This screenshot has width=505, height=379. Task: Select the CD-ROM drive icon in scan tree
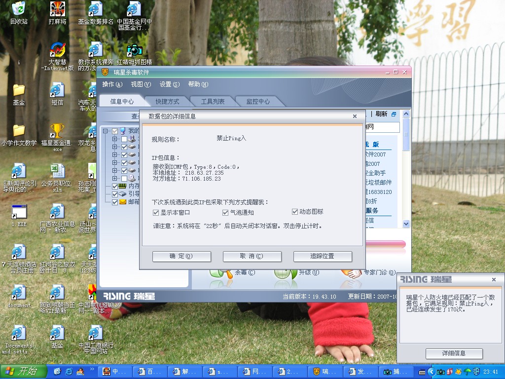(131, 178)
